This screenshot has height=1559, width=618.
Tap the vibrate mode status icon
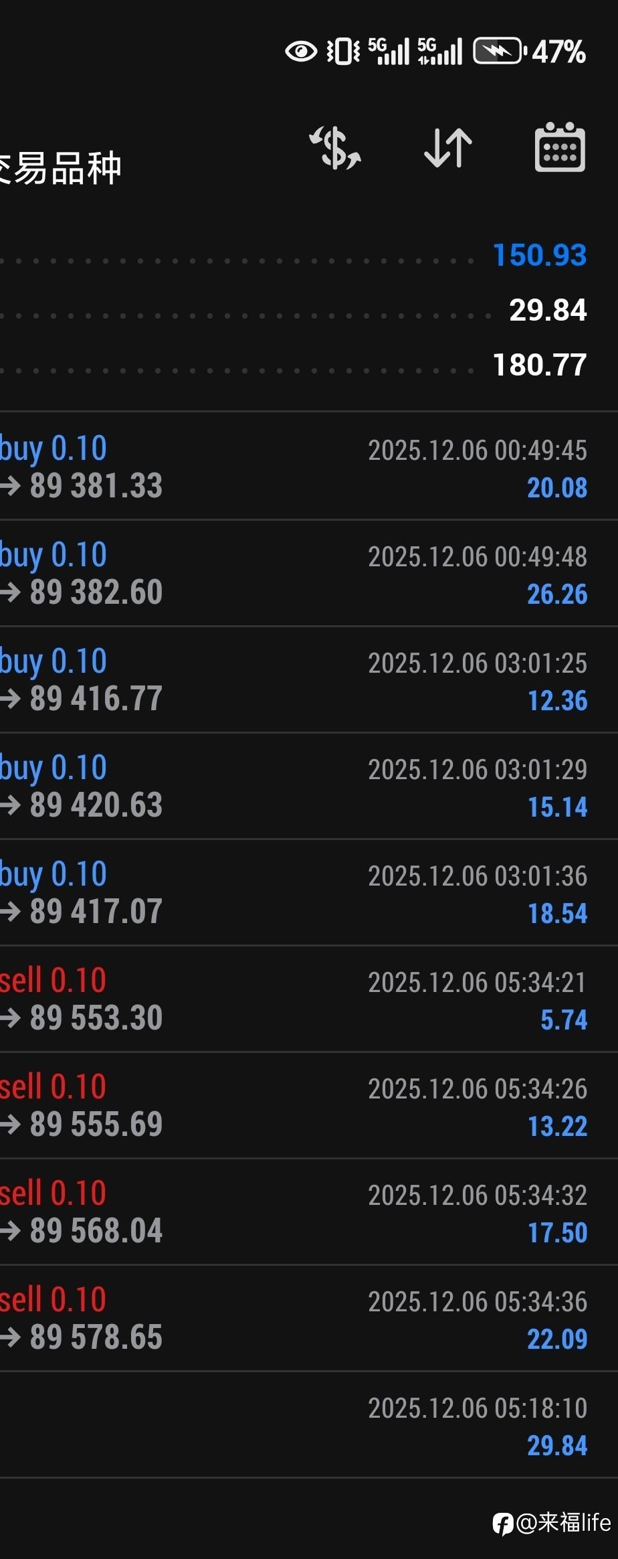pos(343,52)
